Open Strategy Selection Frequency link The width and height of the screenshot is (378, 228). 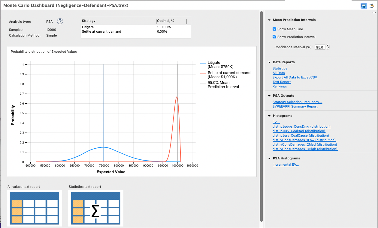tap(297, 102)
